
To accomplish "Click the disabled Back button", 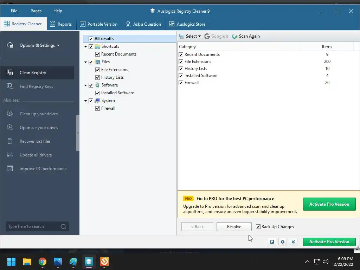I will pos(197,227).
